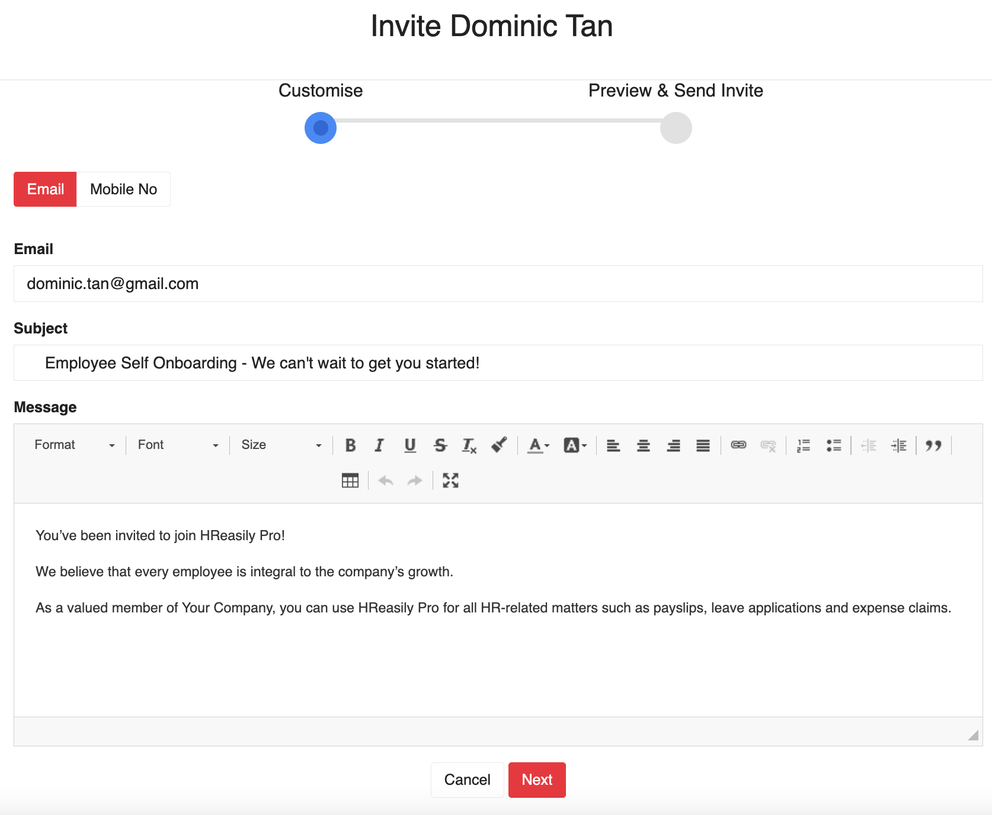Toggle Bold formatting in message toolbar
992x815 pixels.
[350, 445]
